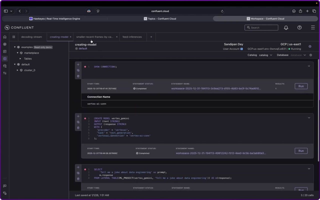Open the Environments icon in the left sidebar
The width and height of the screenshot is (320, 200).
coord(5,44)
